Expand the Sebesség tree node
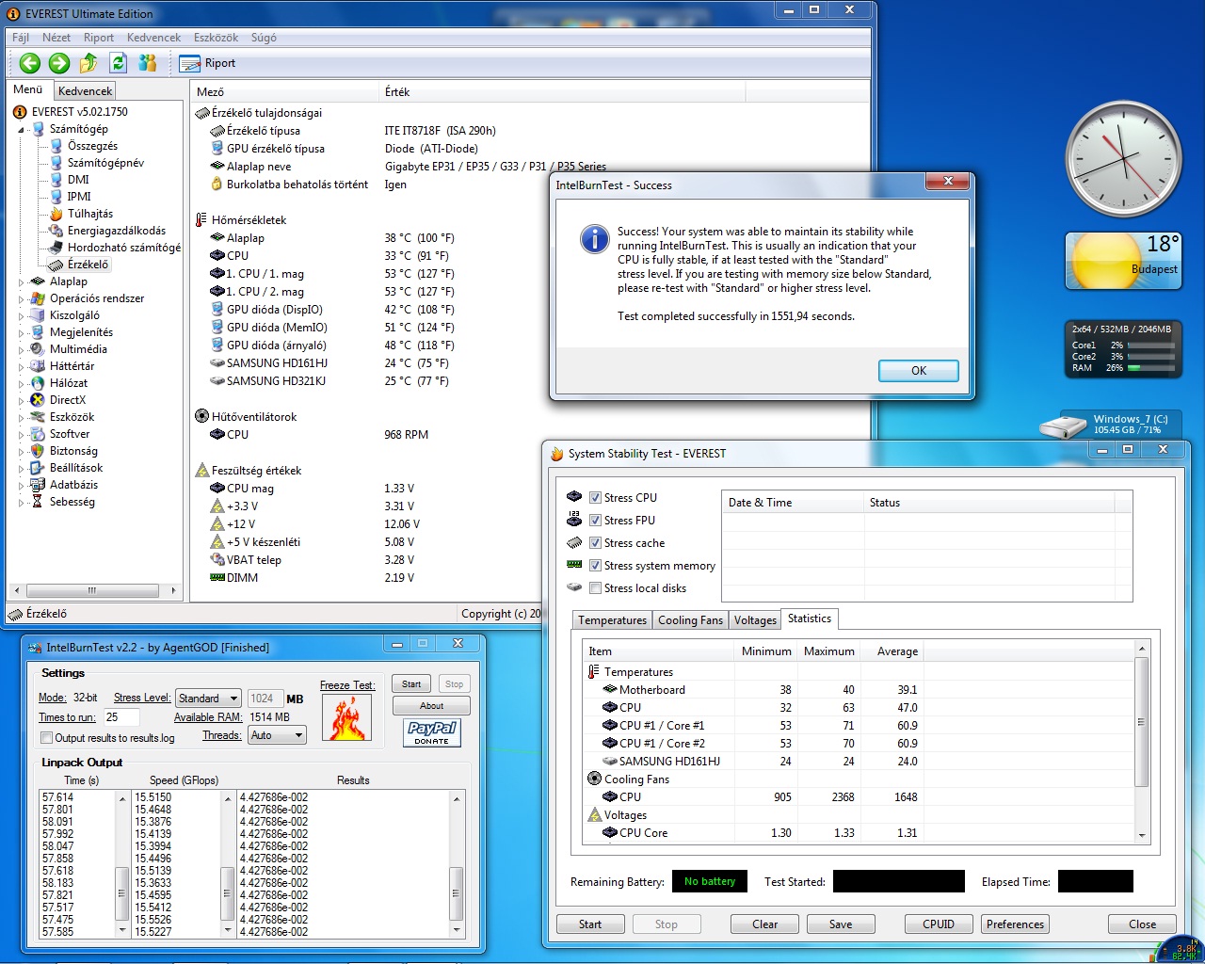 pos(21,502)
